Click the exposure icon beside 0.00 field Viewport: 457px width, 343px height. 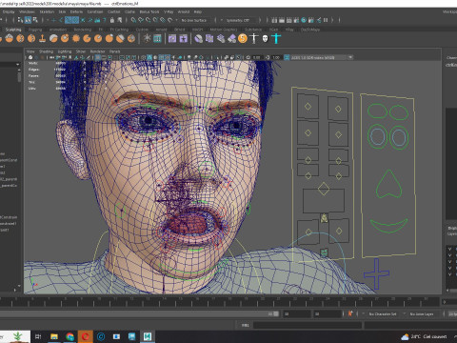tap(248, 57)
